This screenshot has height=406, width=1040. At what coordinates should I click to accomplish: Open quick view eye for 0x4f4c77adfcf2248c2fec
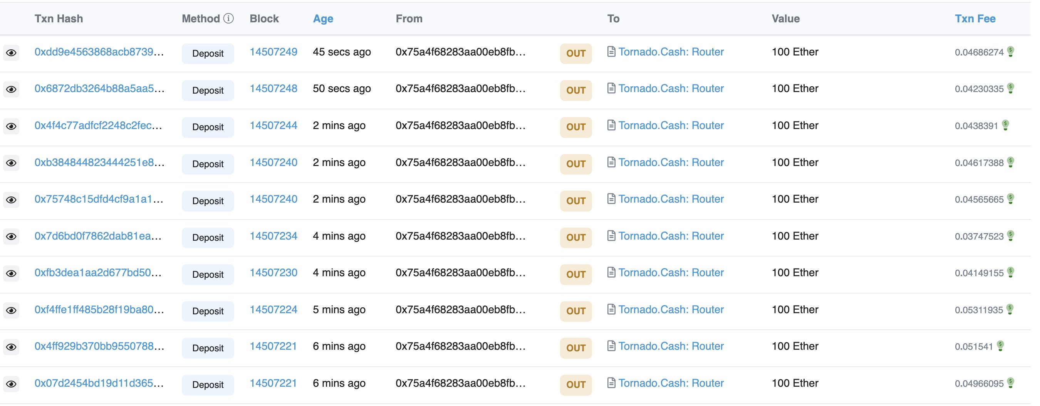[x=11, y=127]
